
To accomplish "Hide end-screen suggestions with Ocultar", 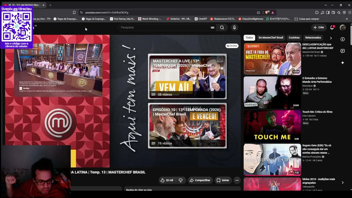I will pos(232,46).
